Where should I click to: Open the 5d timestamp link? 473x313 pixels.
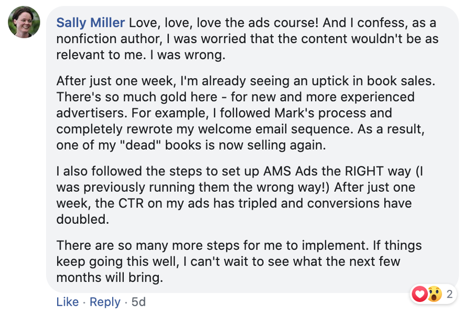click(x=138, y=302)
